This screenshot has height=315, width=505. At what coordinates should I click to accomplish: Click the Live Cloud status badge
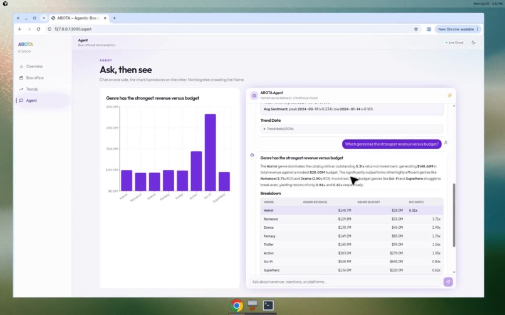coord(454,42)
